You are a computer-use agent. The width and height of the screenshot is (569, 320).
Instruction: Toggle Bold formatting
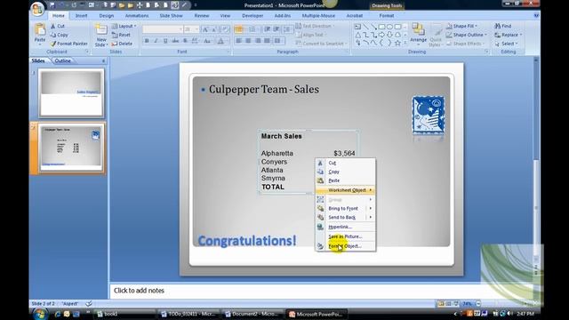click(147, 41)
